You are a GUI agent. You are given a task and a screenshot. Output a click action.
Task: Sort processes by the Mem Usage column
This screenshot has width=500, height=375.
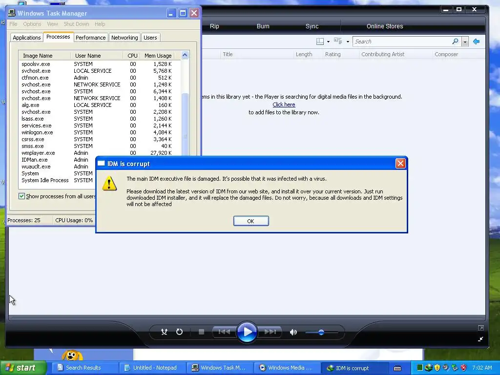pyautogui.click(x=158, y=56)
